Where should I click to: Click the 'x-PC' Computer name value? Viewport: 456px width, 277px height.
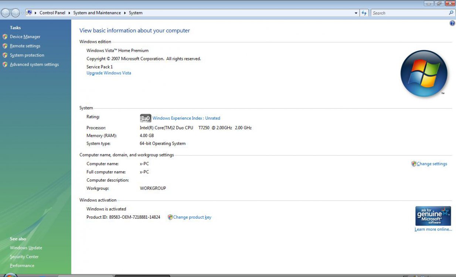(144, 164)
